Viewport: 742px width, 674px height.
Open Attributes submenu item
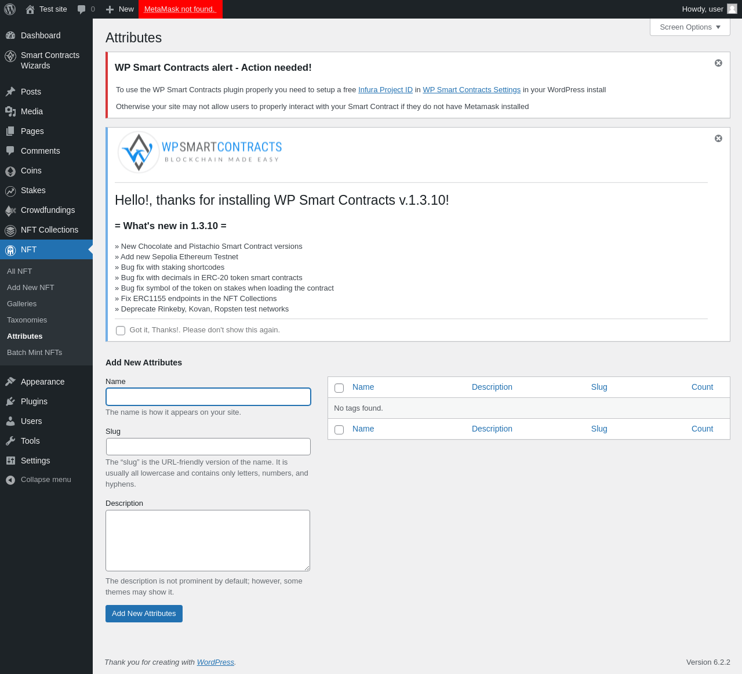coord(25,336)
